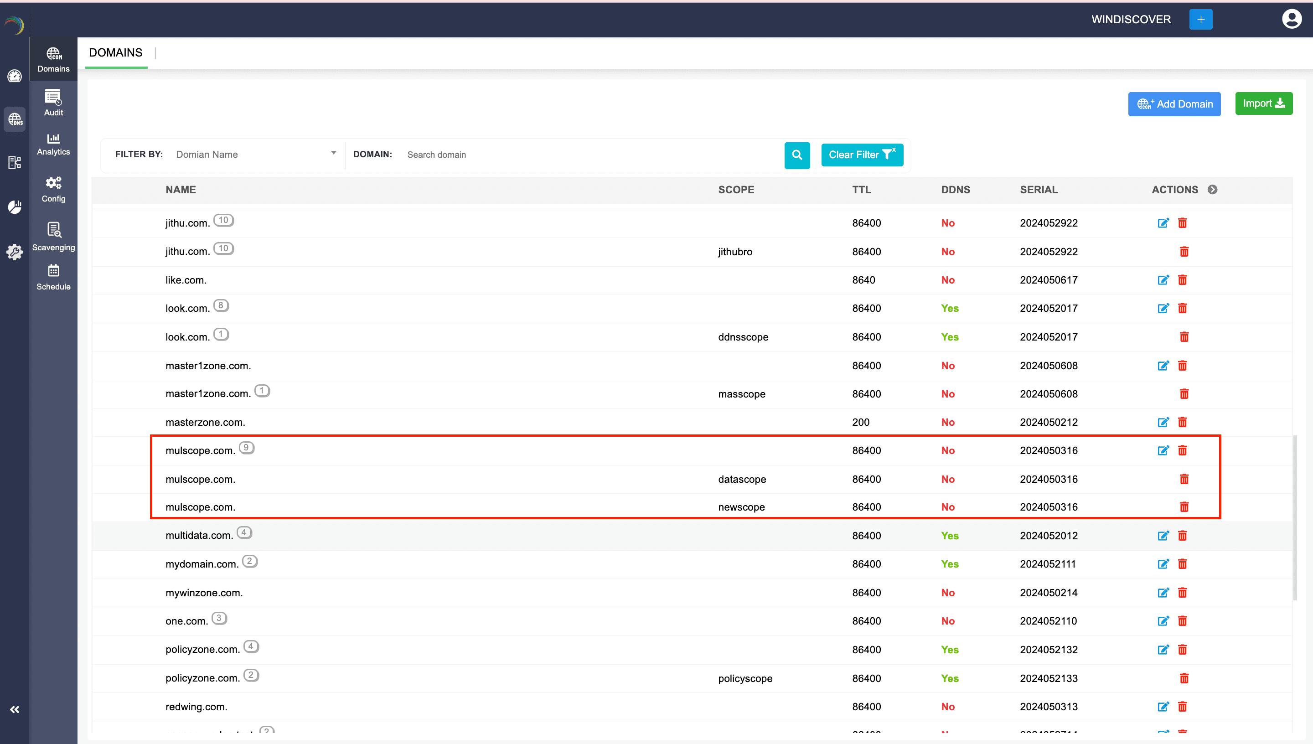Go to Scavenging in sidebar
The height and width of the screenshot is (744, 1313).
coord(53,236)
